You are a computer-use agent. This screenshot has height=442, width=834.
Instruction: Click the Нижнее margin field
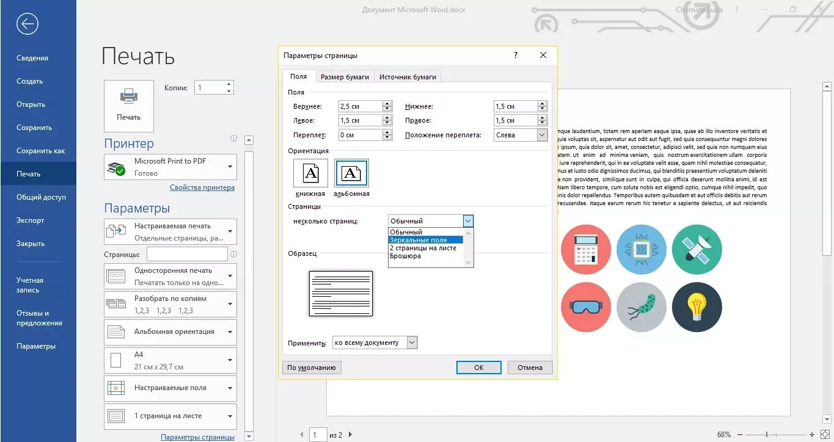[516, 106]
